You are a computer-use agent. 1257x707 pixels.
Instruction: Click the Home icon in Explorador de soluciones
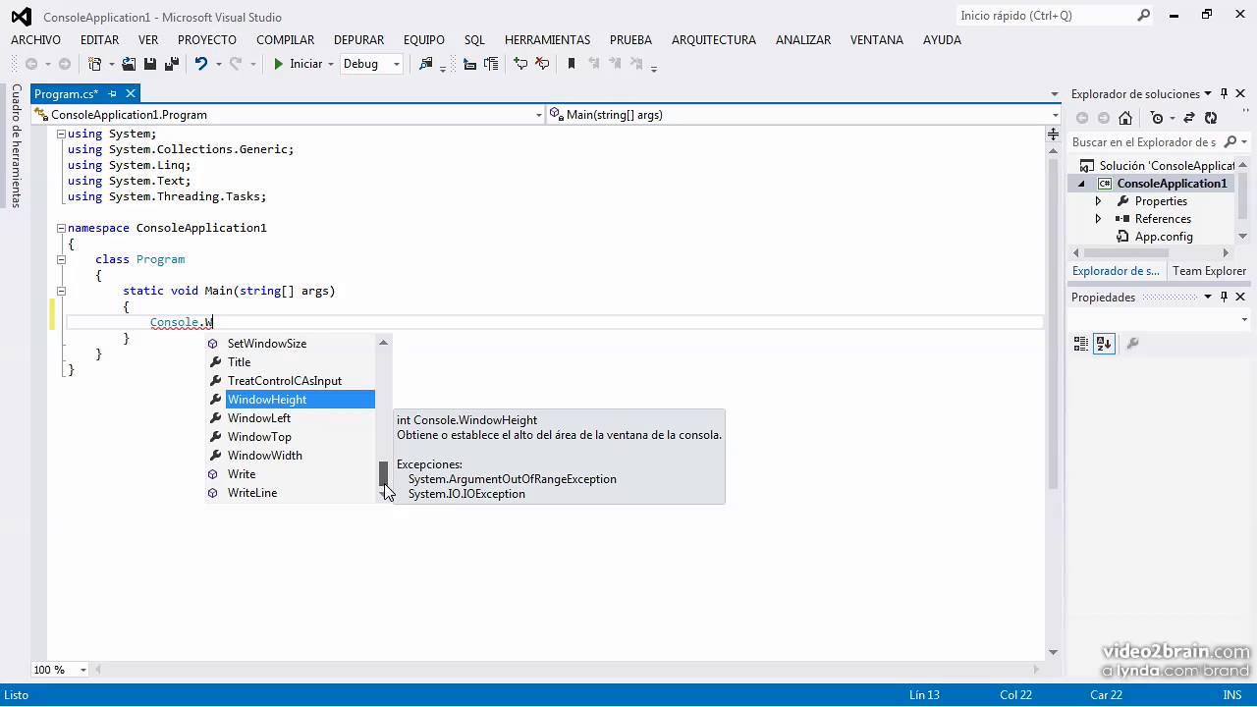click(x=1125, y=118)
